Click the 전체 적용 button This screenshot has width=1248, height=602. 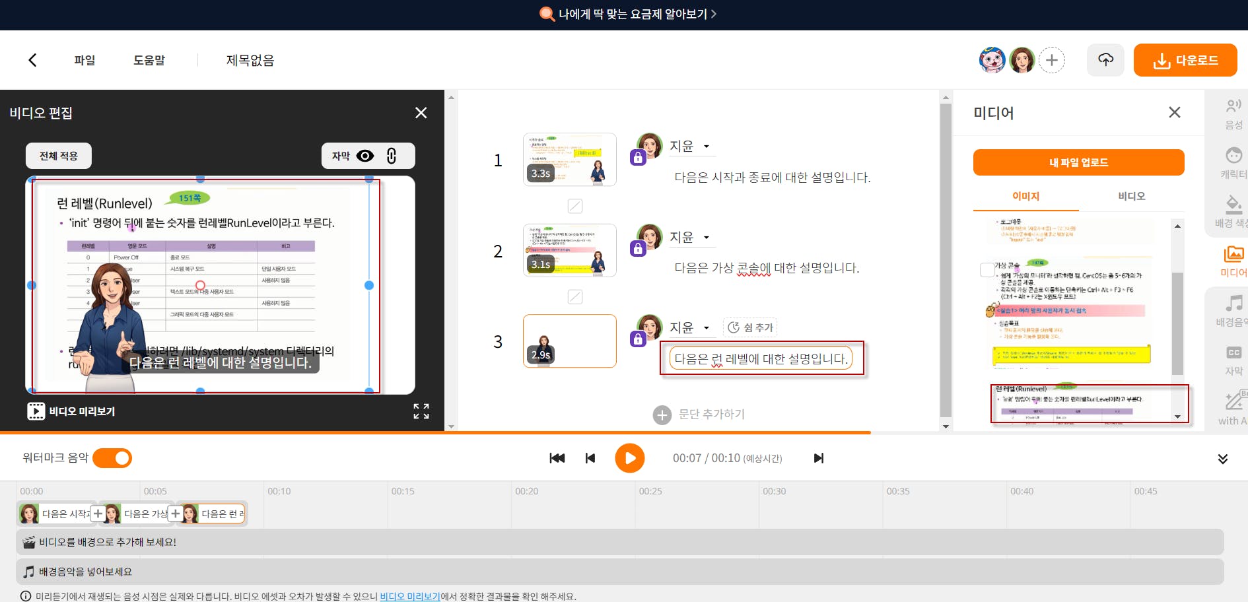tap(59, 156)
